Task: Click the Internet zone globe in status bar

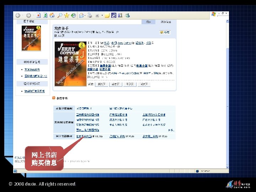Action: (x=197, y=171)
